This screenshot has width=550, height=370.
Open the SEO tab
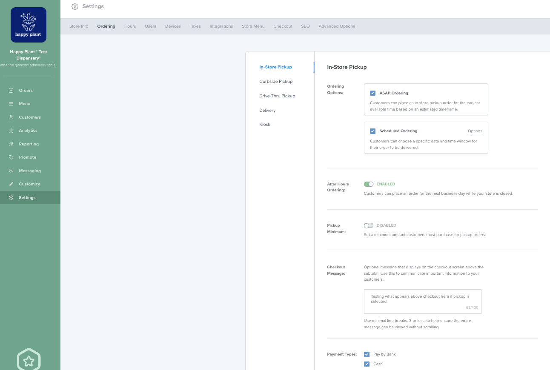[305, 26]
